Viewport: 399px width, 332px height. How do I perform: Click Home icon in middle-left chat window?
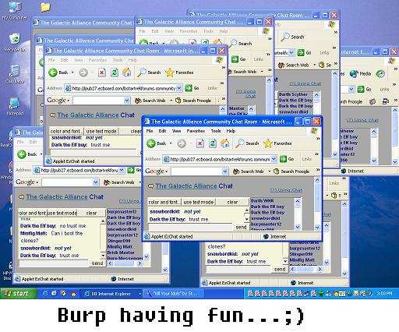coord(127,72)
